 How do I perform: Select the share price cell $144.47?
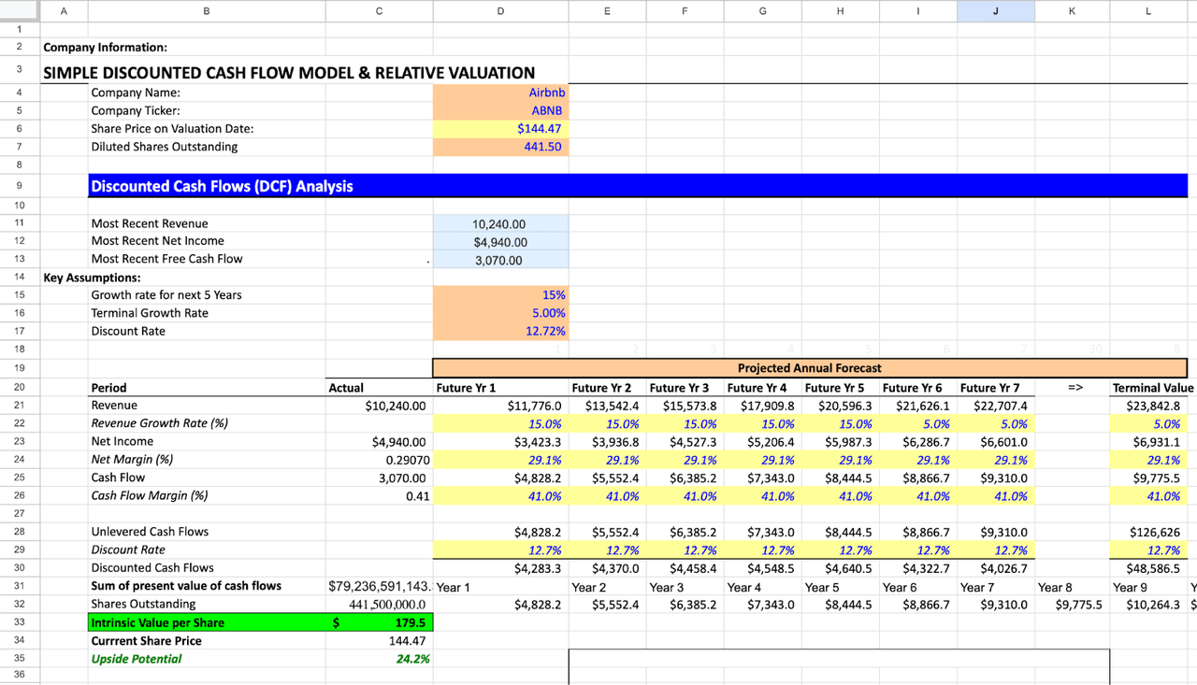tap(500, 129)
